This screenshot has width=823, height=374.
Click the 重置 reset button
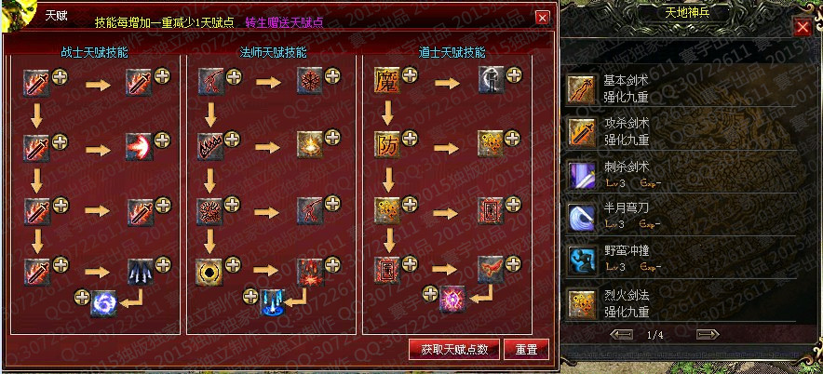[526, 350]
